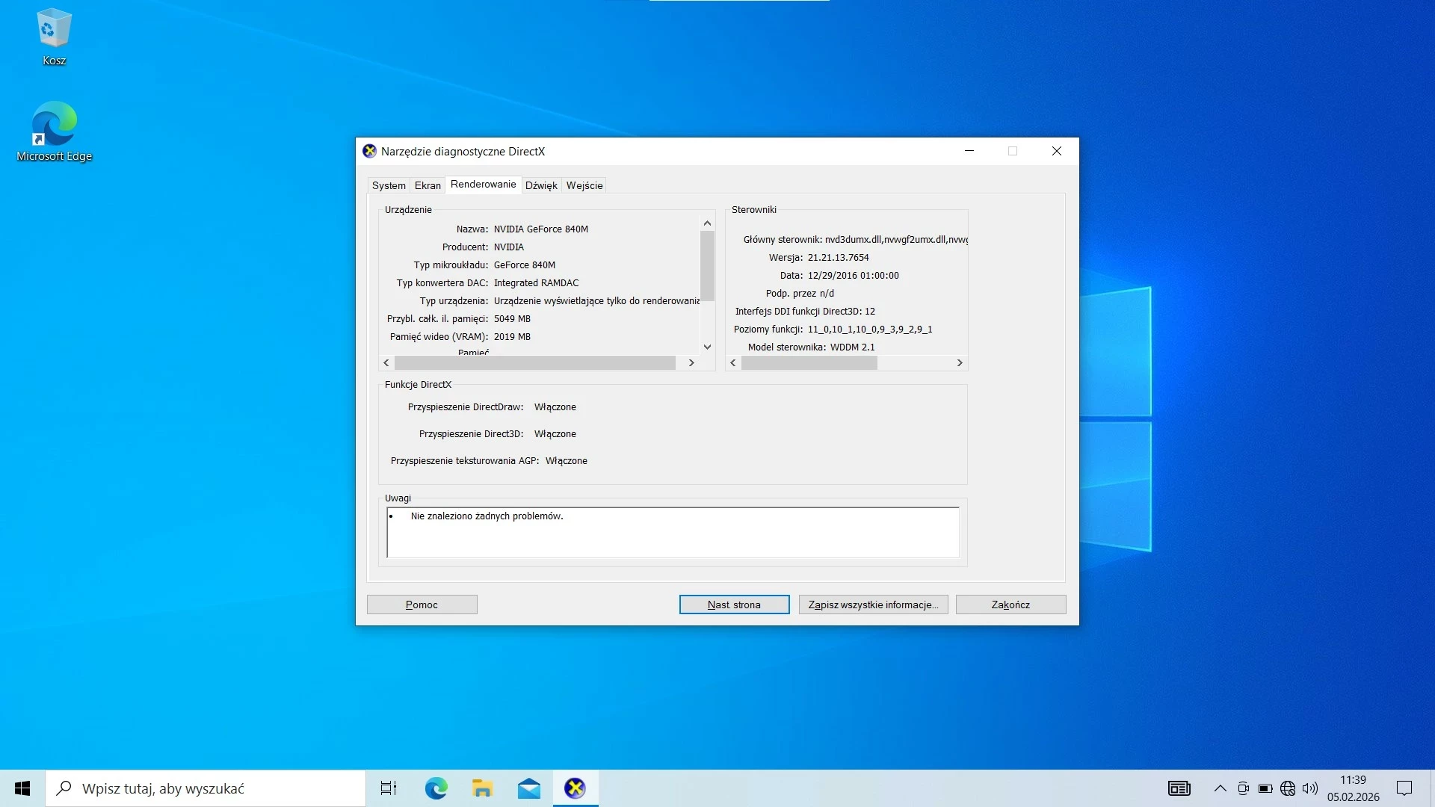Open the Mail app from the taskbar
This screenshot has width=1435, height=807.
[528, 788]
